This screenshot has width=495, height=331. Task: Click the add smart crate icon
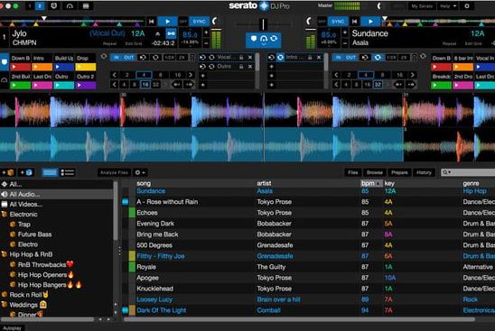pos(27,172)
